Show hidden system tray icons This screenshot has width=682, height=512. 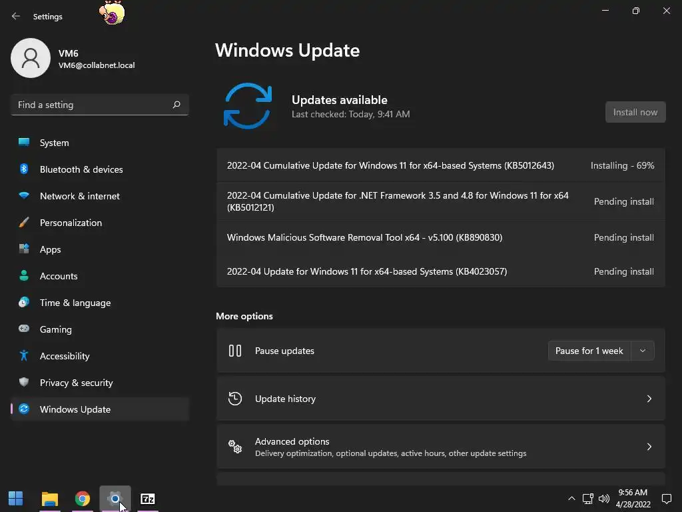pyautogui.click(x=571, y=499)
